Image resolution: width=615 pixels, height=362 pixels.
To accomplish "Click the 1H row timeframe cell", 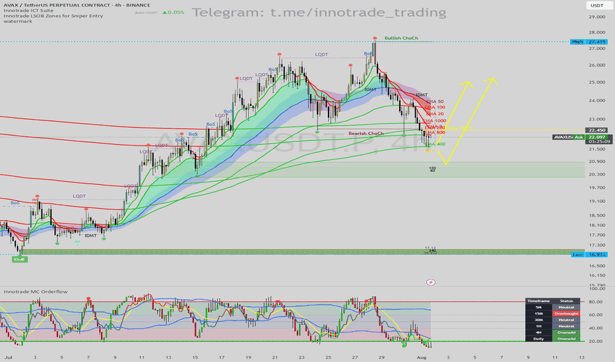I will pos(538,326).
